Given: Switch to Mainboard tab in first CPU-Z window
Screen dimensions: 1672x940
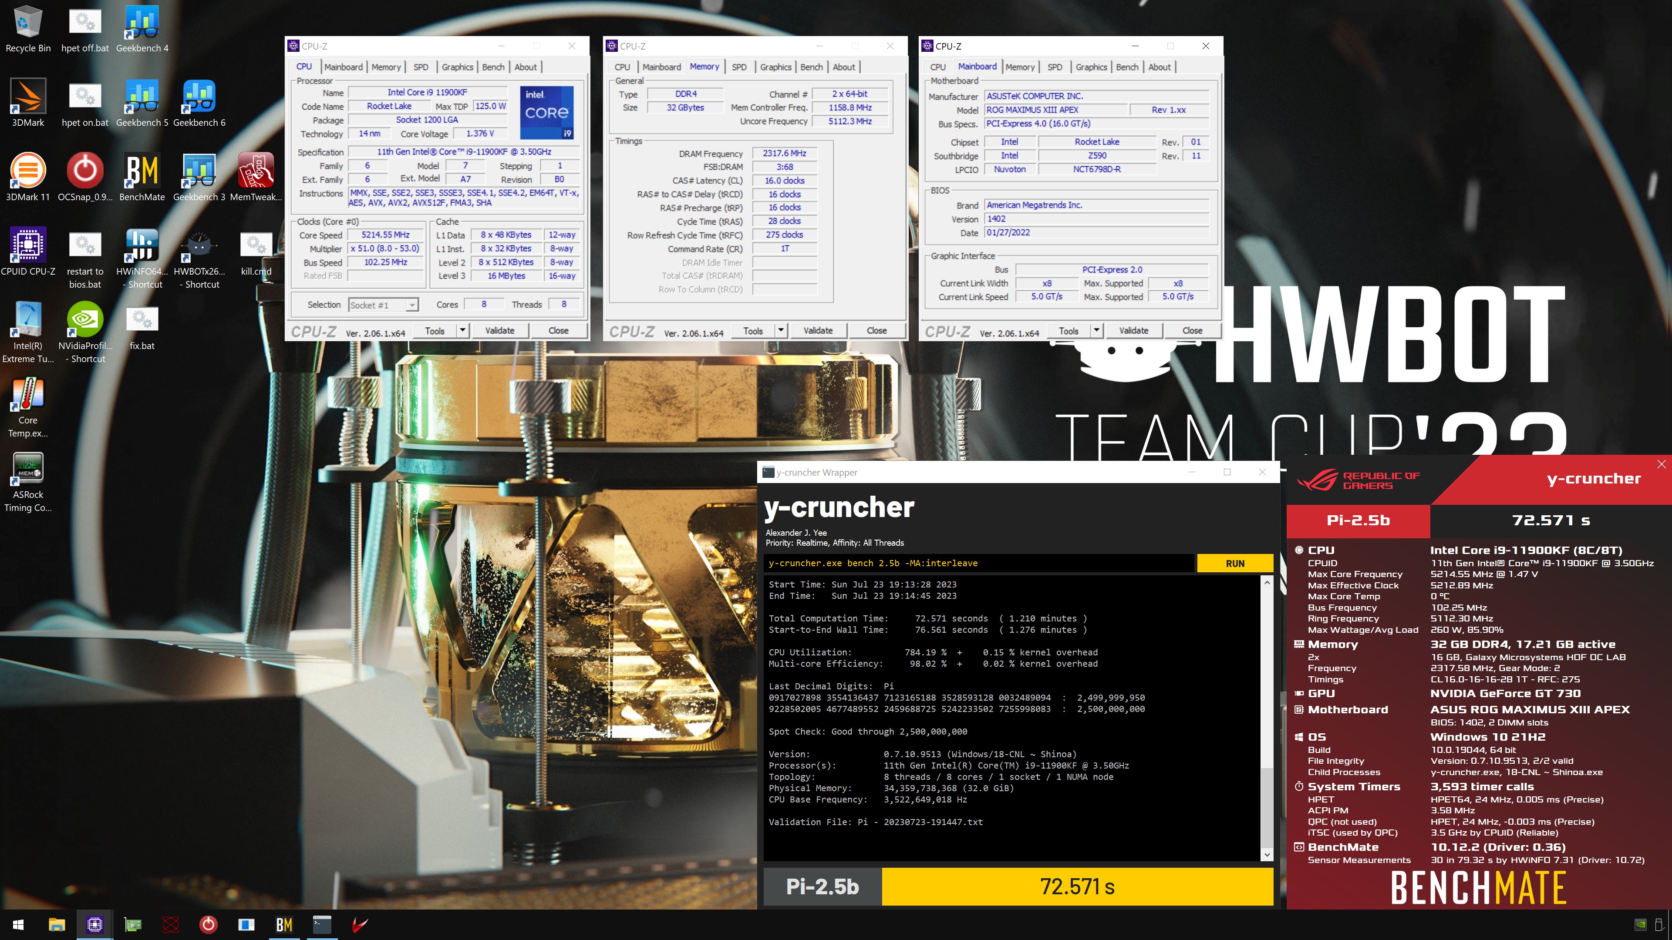Looking at the screenshot, I should (344, 67).
